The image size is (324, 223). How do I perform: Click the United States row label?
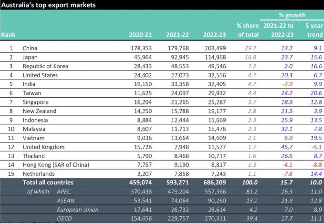(40, 75)
